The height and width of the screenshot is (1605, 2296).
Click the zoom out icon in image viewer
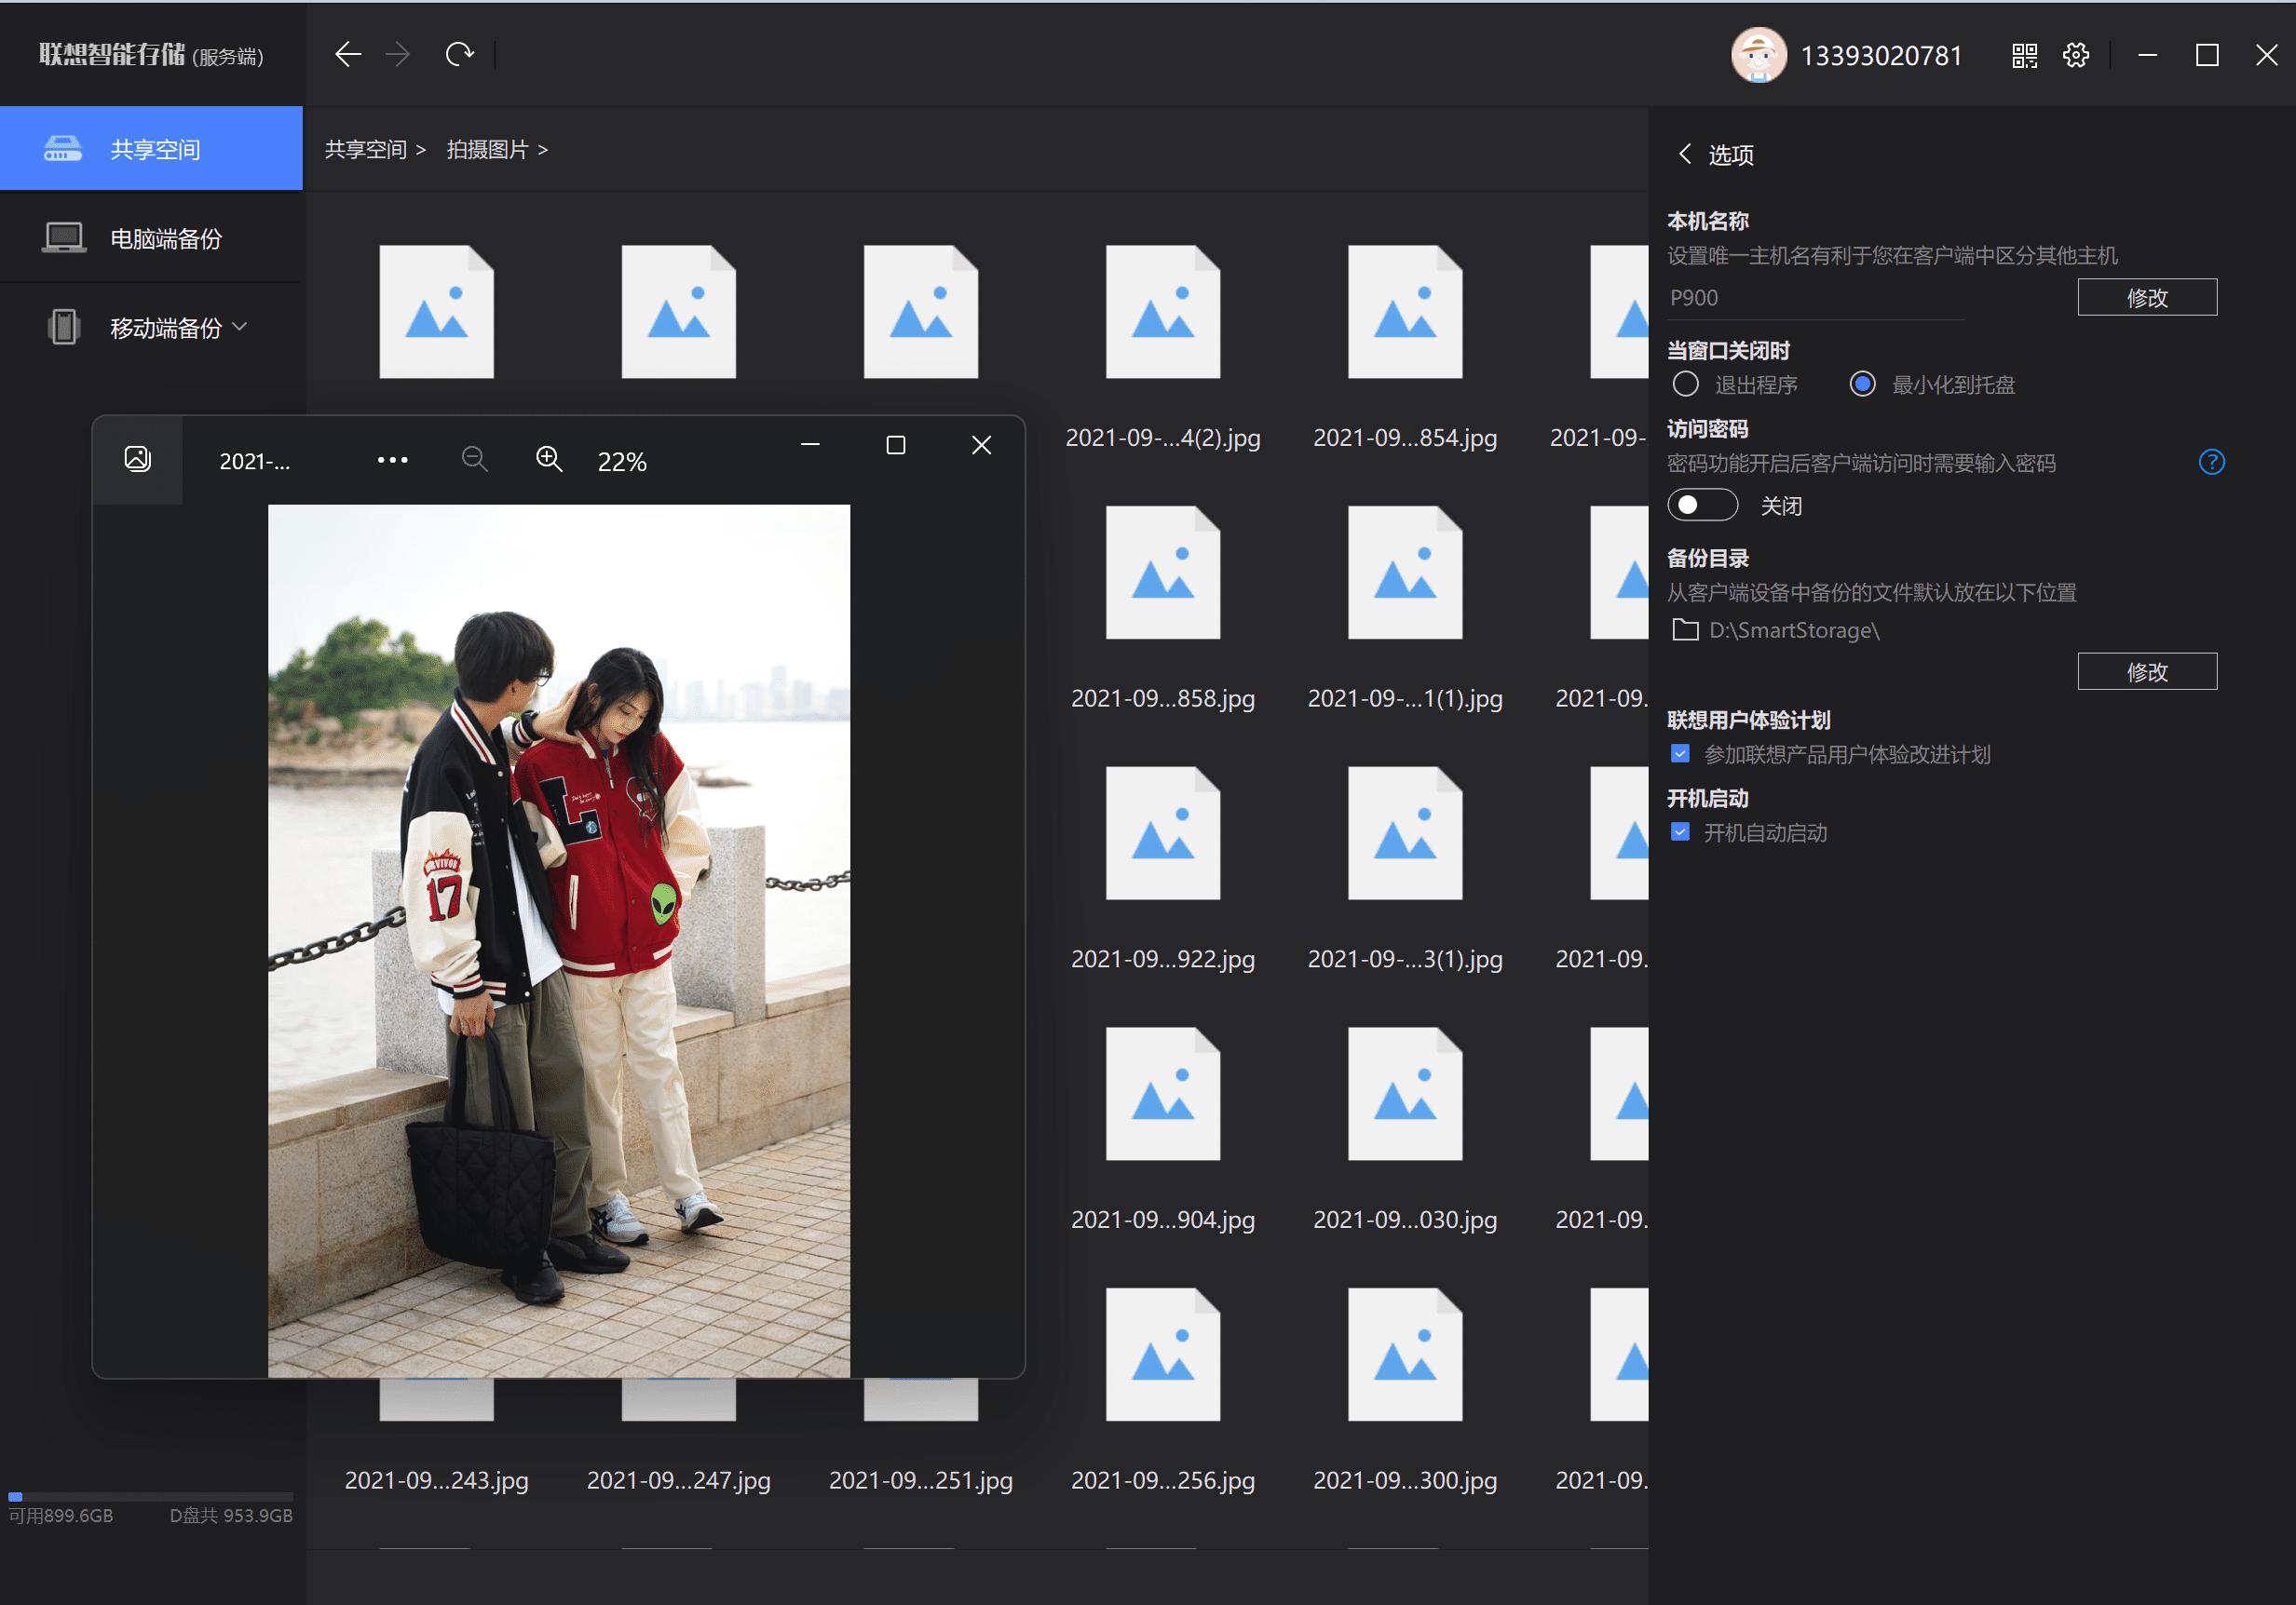pos(475,460)
